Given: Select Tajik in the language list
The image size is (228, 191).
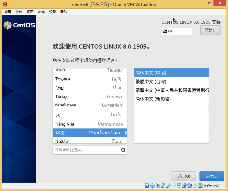Looking at the screenshot, I should coord(90,79).
